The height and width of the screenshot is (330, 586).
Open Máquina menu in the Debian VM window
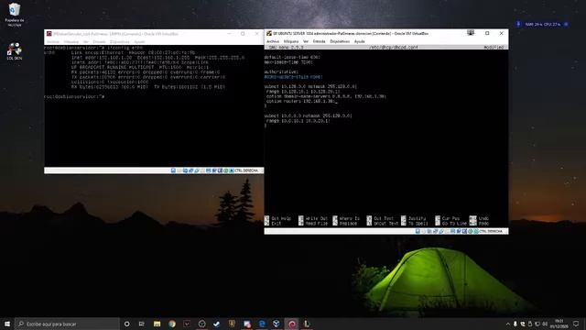pos(71,42)
